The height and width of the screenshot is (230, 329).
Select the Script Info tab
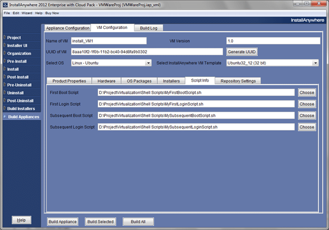(200, 81)
